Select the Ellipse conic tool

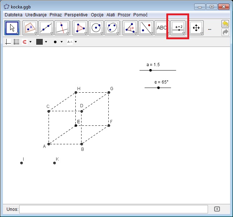[112, 28]
